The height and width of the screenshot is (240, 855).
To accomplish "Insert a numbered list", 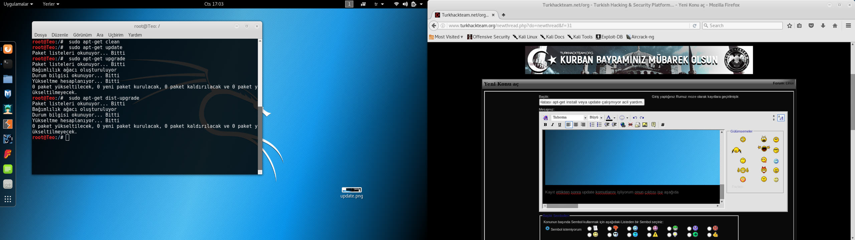I will 592,125.
